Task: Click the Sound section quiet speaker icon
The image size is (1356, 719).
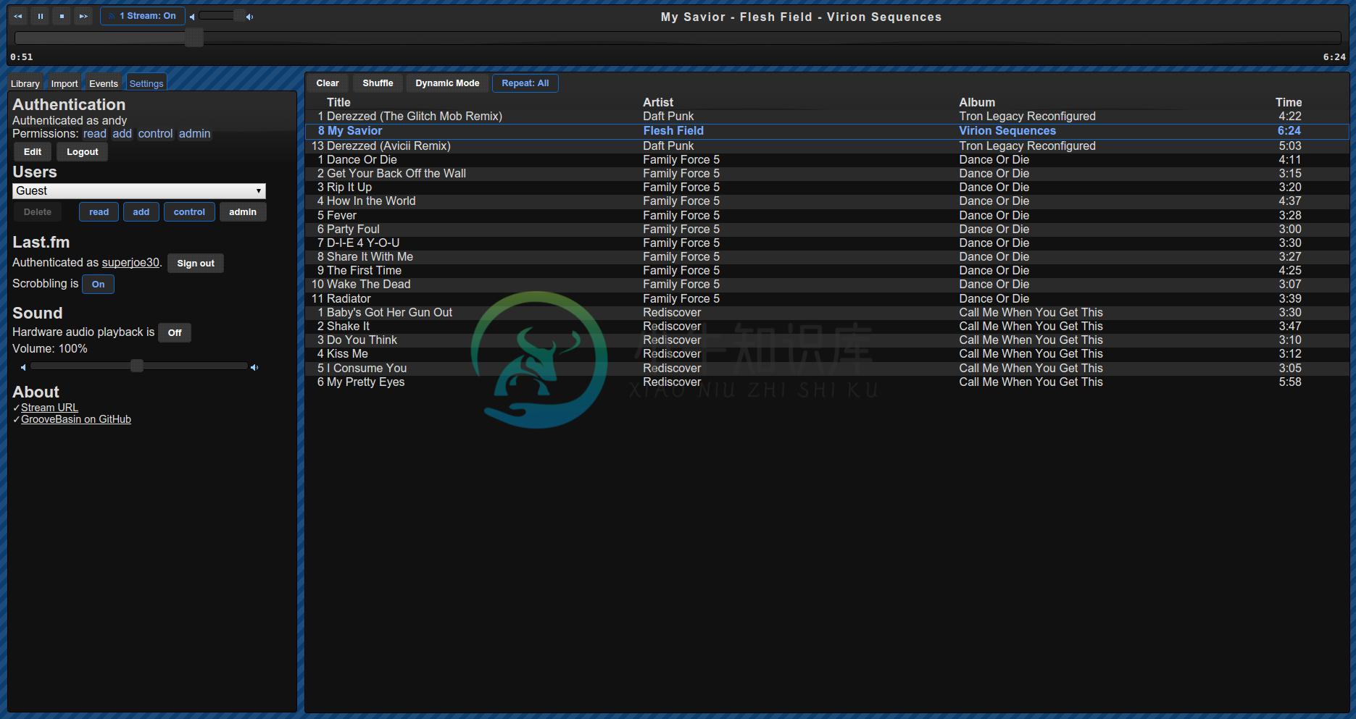Action: 23,368
